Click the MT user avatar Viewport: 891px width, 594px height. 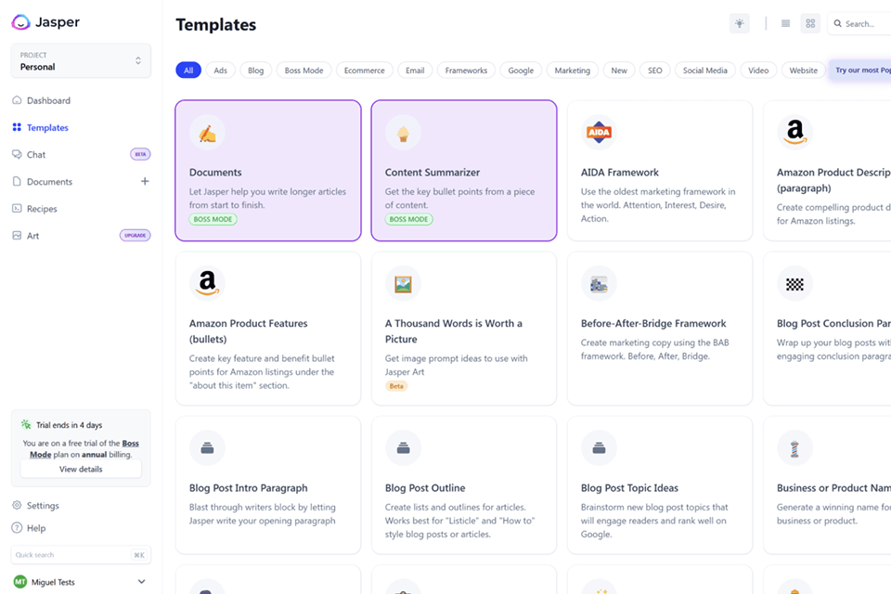tap(19, 582)
